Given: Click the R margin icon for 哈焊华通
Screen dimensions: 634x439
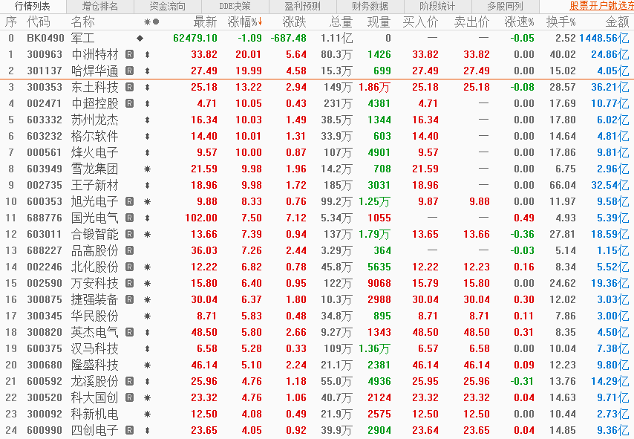Looking at the screenshot, I should click(129, 71).
